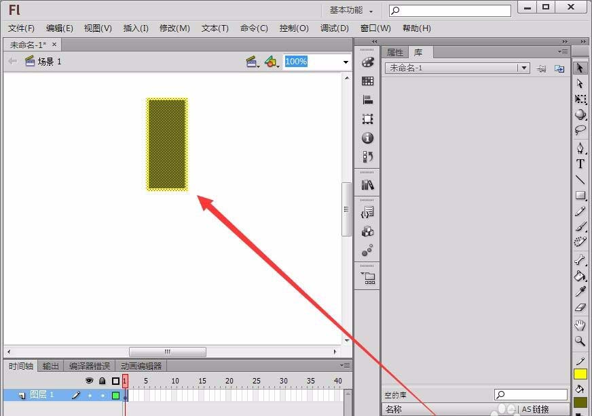Activate the Text tool
Viewport: 592px width, 416px height.
(580, 164)
